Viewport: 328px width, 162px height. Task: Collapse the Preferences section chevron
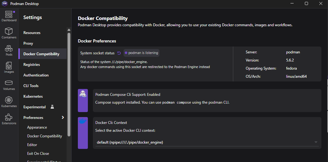(x=63, y=118)
